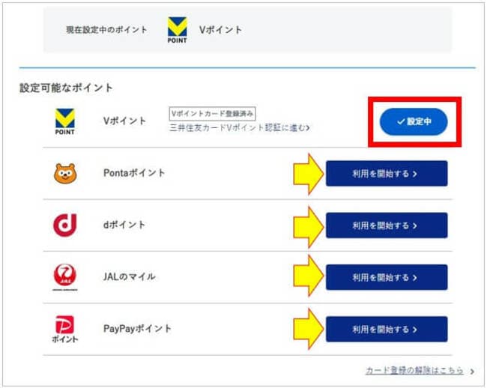Start using JALのマイル
Image resolution: width=487 pixels, height=388 pixels.
[387, 277]
